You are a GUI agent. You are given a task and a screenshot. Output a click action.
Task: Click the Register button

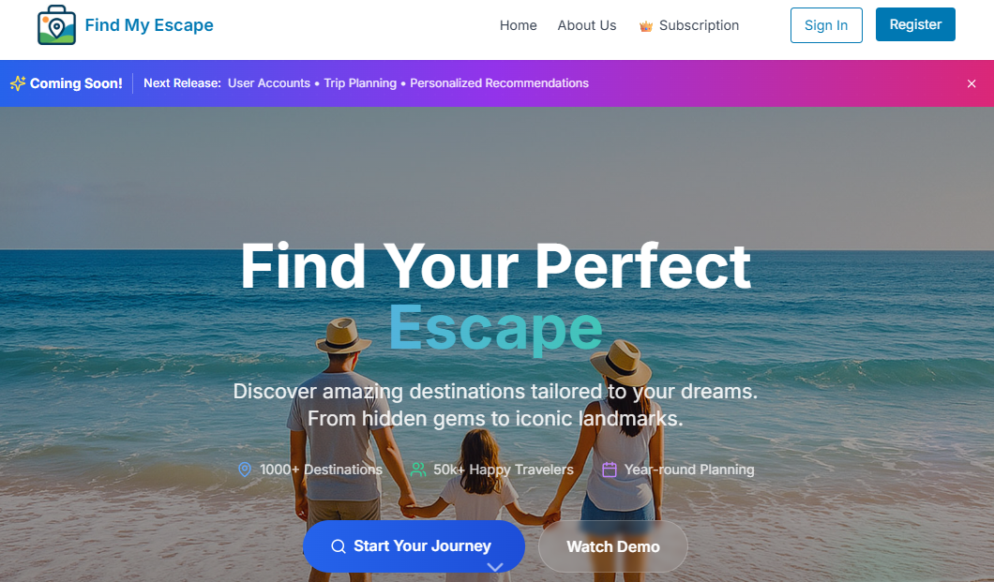[915, 24]
